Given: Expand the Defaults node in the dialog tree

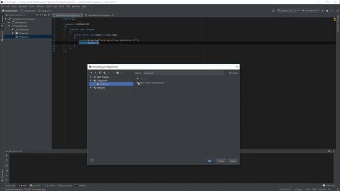Looking at the screenshot, I should click(91, 88).
